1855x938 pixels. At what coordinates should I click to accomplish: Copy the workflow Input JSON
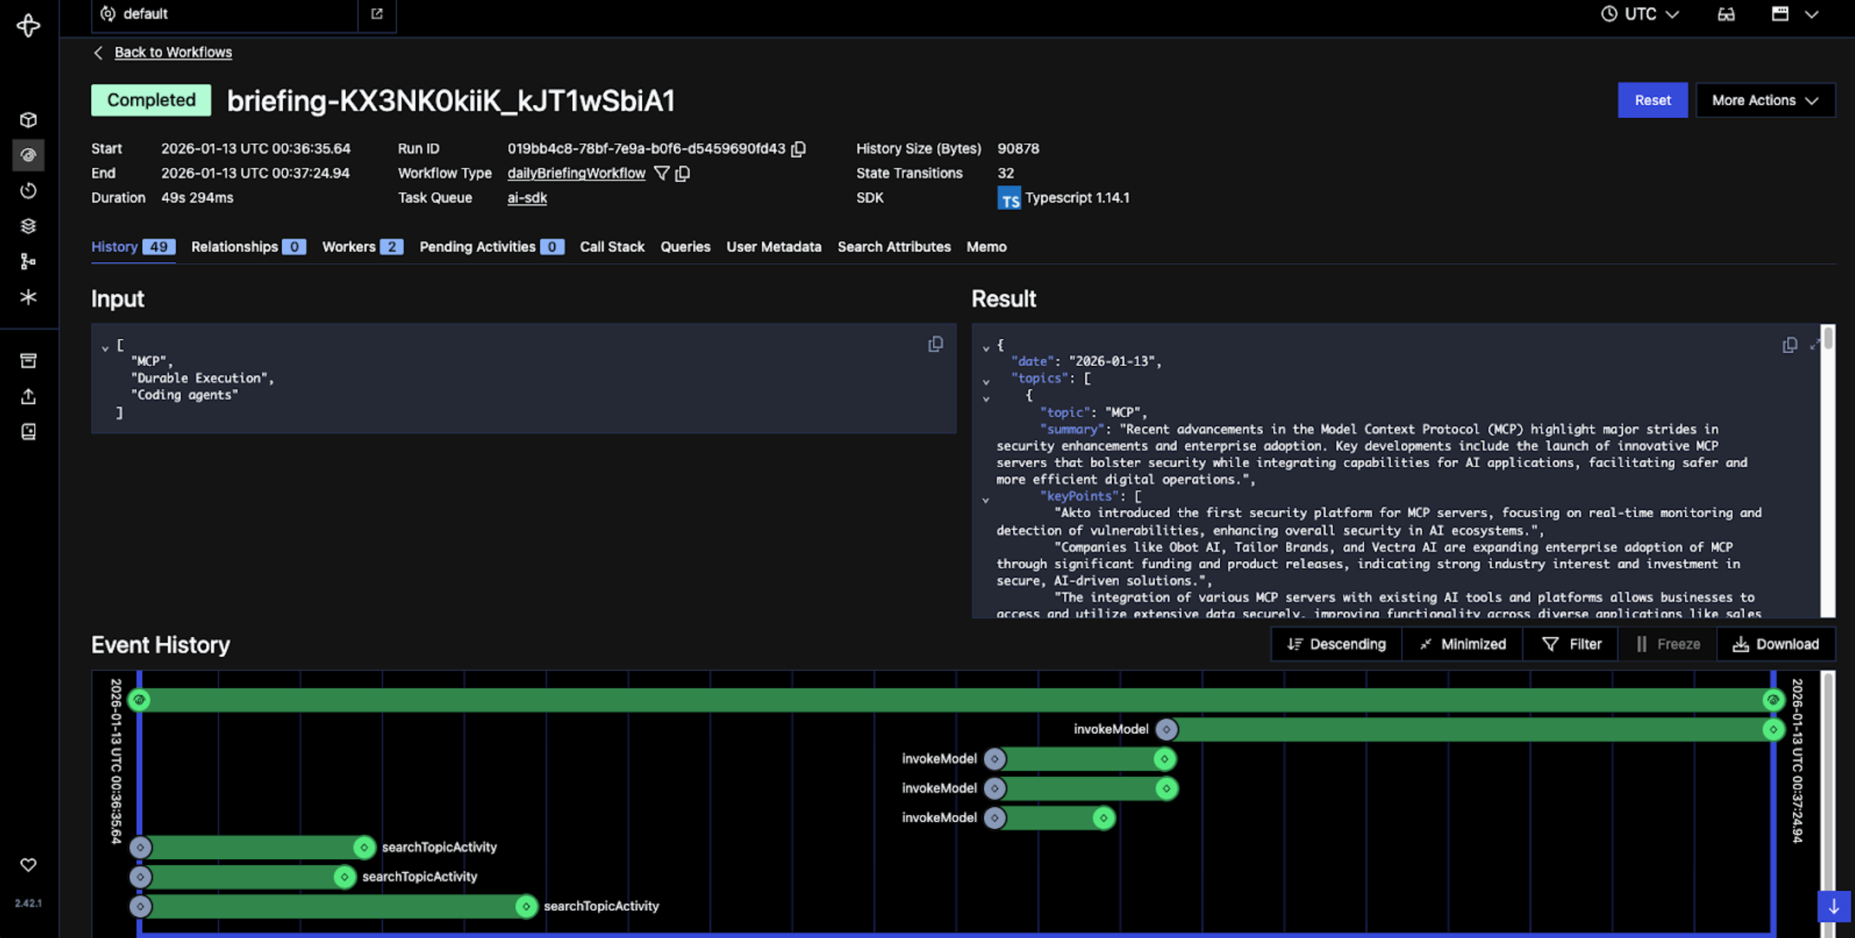click(x=935, y=344)
